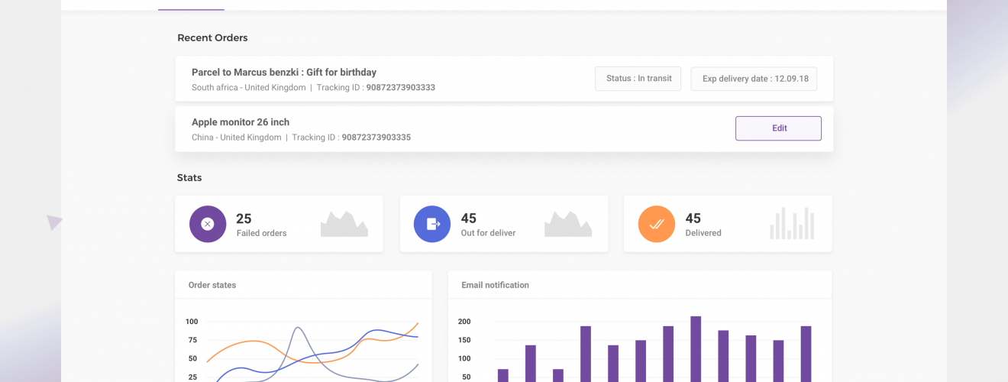Click the tallest bar in Email notification chart
Screen dimensions: 1008x382
click(x=696, y=349)
